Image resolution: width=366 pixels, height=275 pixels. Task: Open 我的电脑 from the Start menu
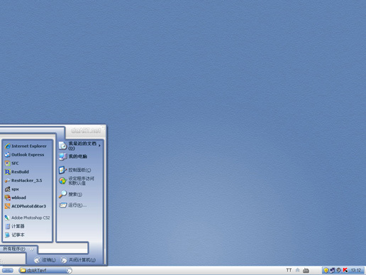[73, 156]
